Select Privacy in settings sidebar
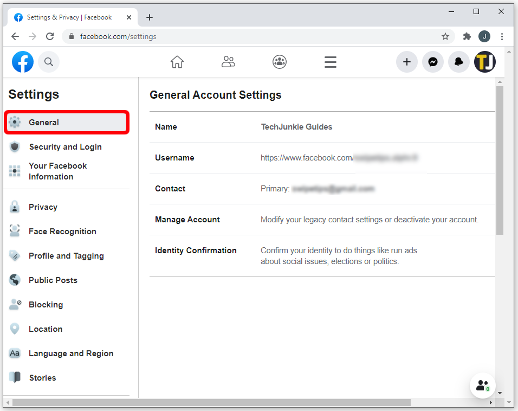This screenshot has width=518, height=411. (x=43, y=207)
